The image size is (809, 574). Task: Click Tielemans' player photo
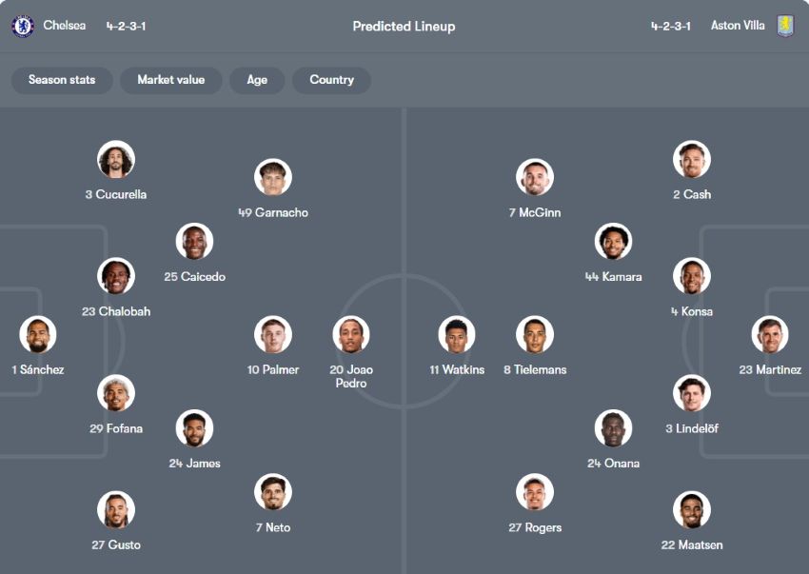(535, 335)
